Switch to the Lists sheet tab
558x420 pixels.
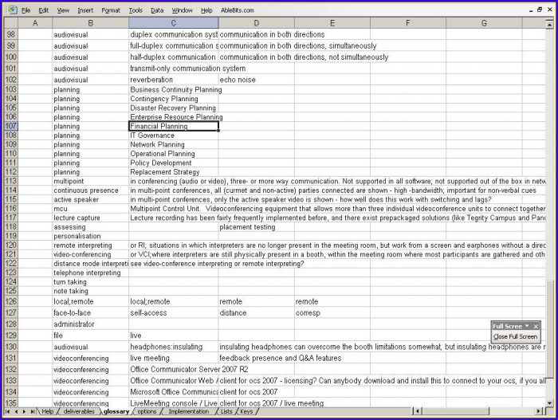click(226, 411)
